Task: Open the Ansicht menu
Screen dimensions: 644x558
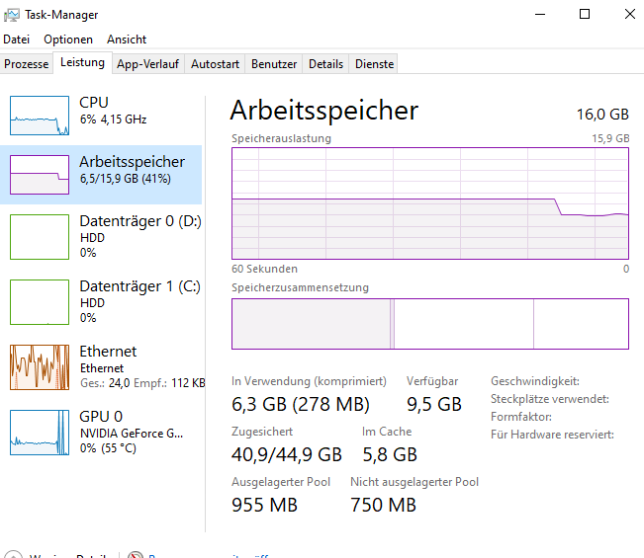Action: pyautogui.click(x=127, y=40)
